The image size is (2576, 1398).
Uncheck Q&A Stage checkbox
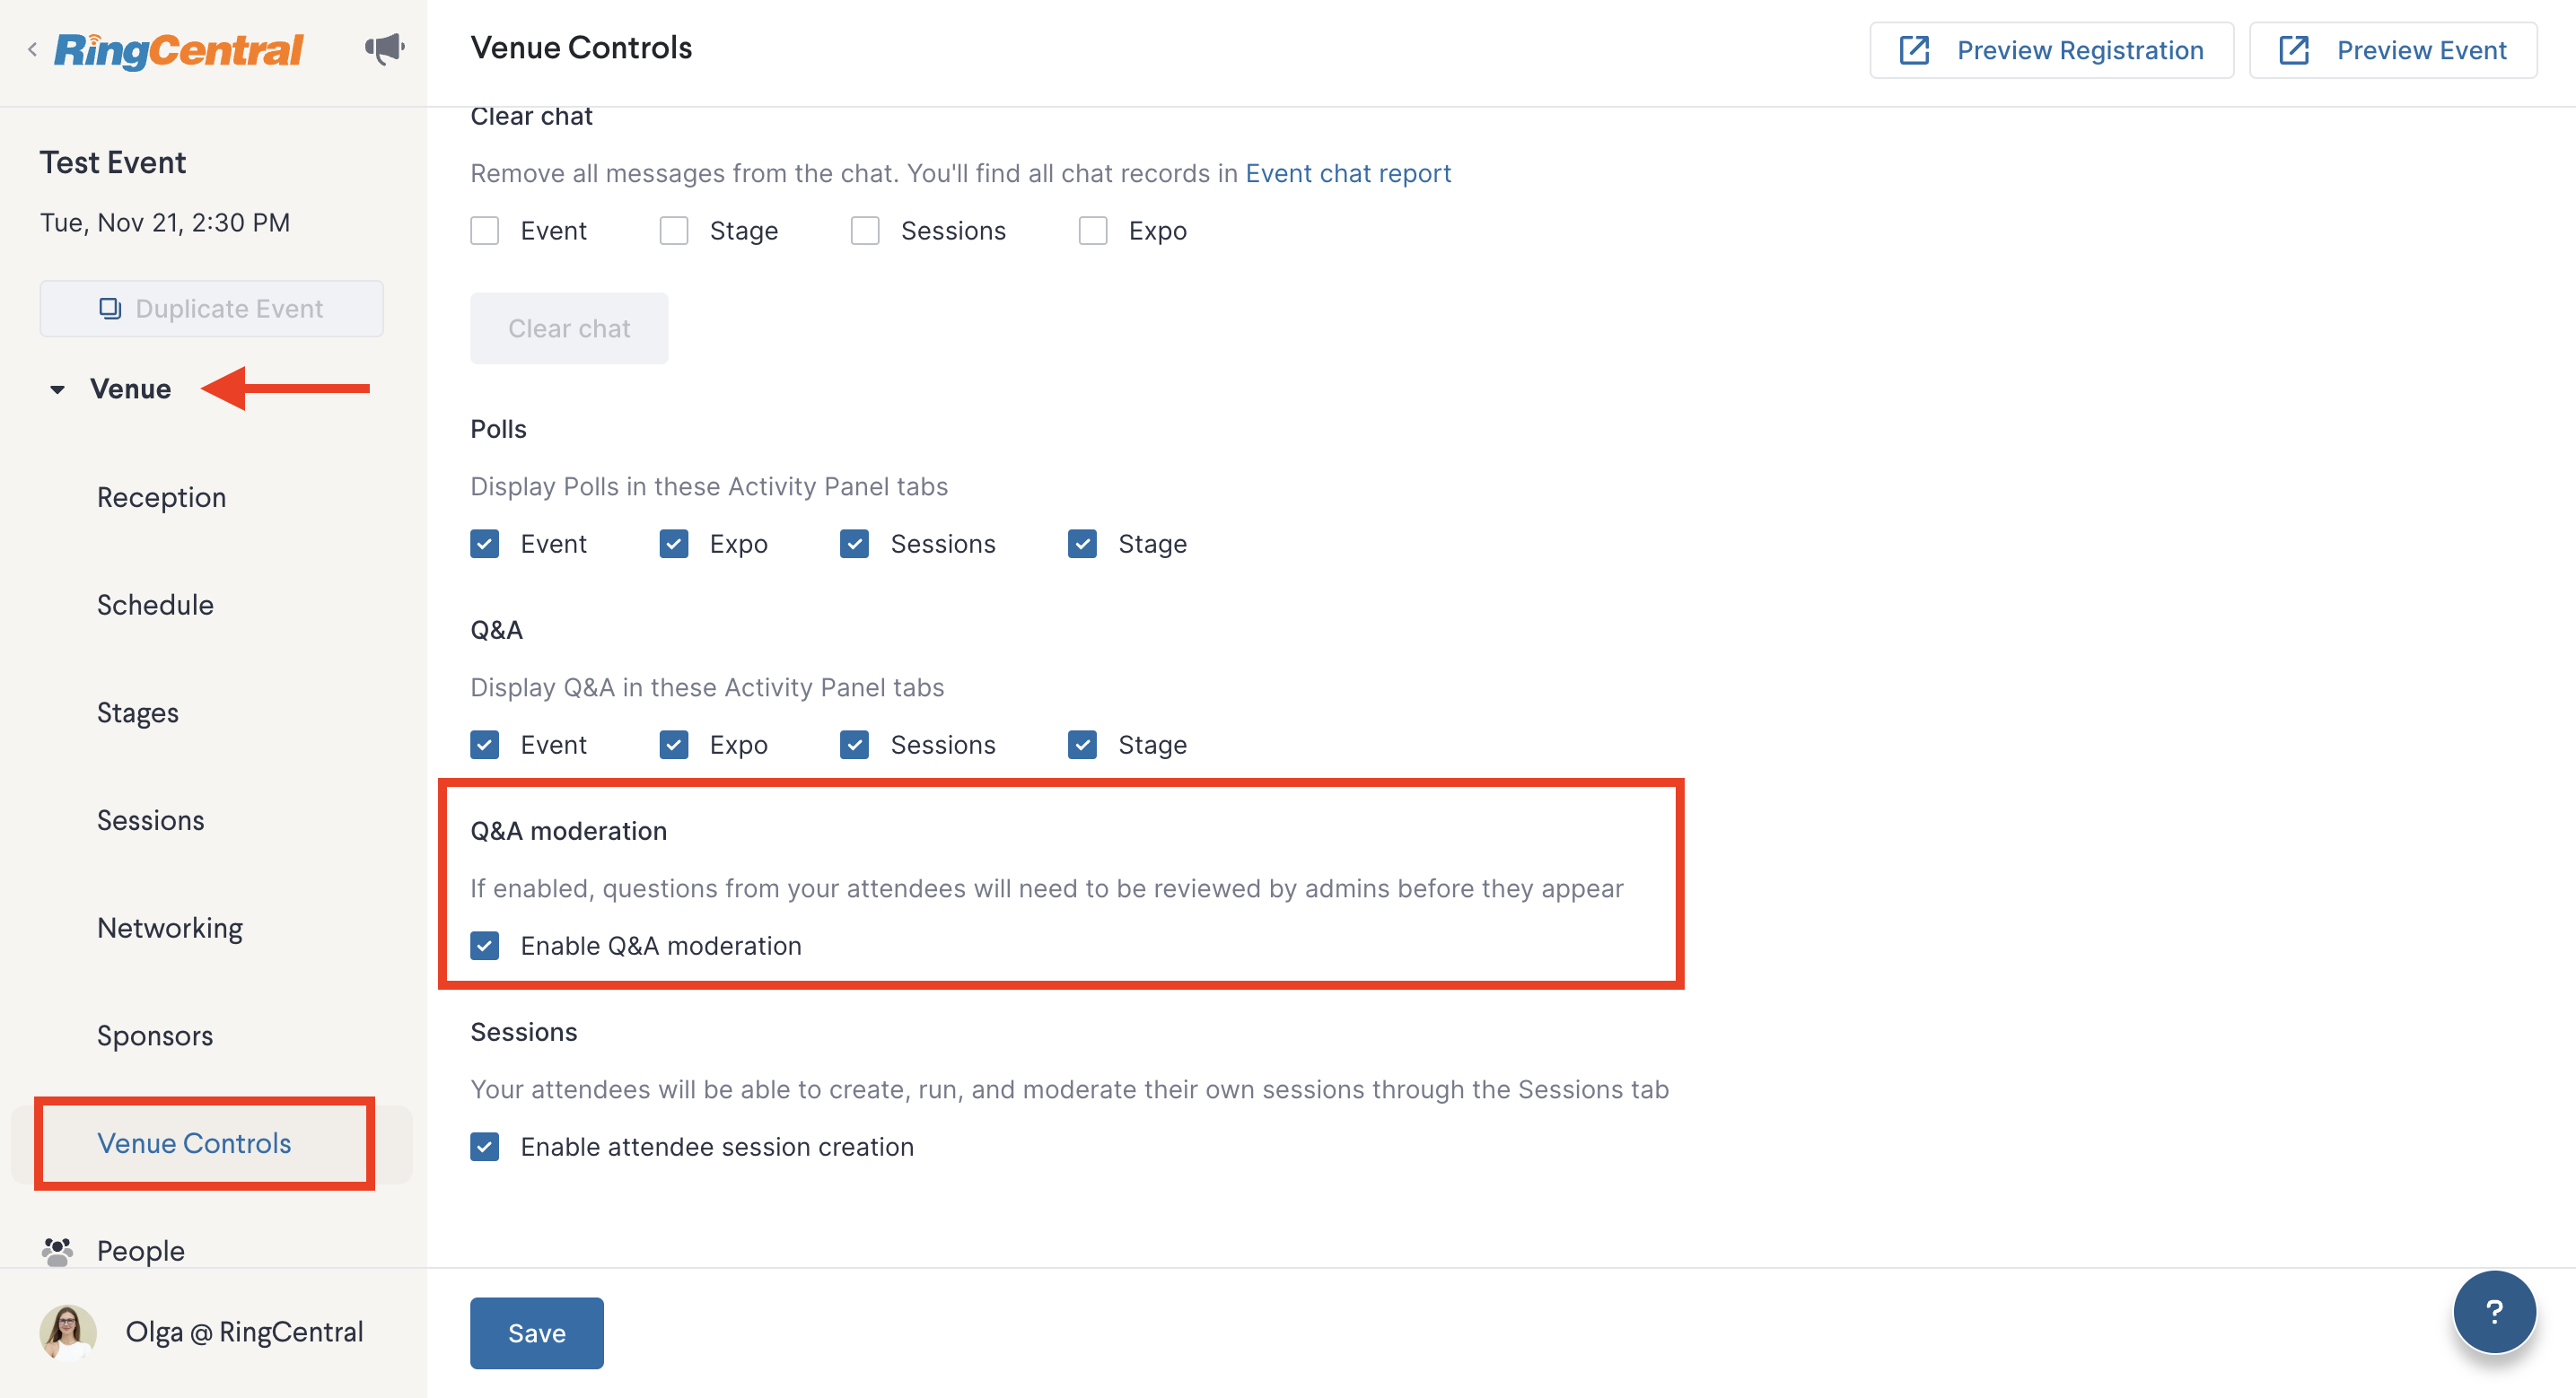tap(1083, 745)
